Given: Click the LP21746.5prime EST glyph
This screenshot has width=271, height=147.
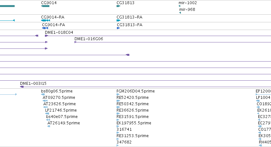Looking at the screenshot, I should (47, 114).
